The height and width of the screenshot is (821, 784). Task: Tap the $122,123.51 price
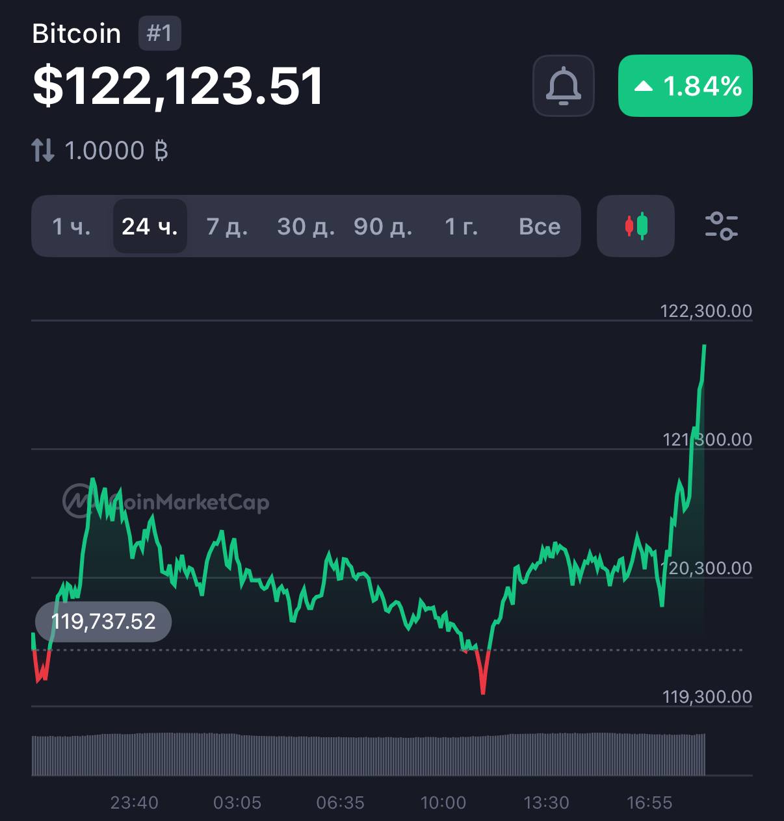(x=178, y=86)
